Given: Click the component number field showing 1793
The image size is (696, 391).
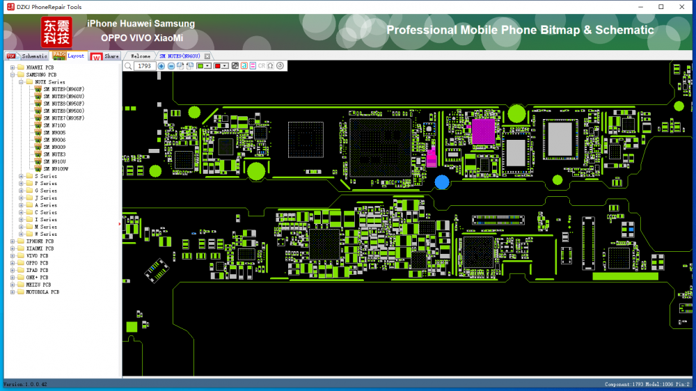Looking at the screenshot, I should [145, 66].
